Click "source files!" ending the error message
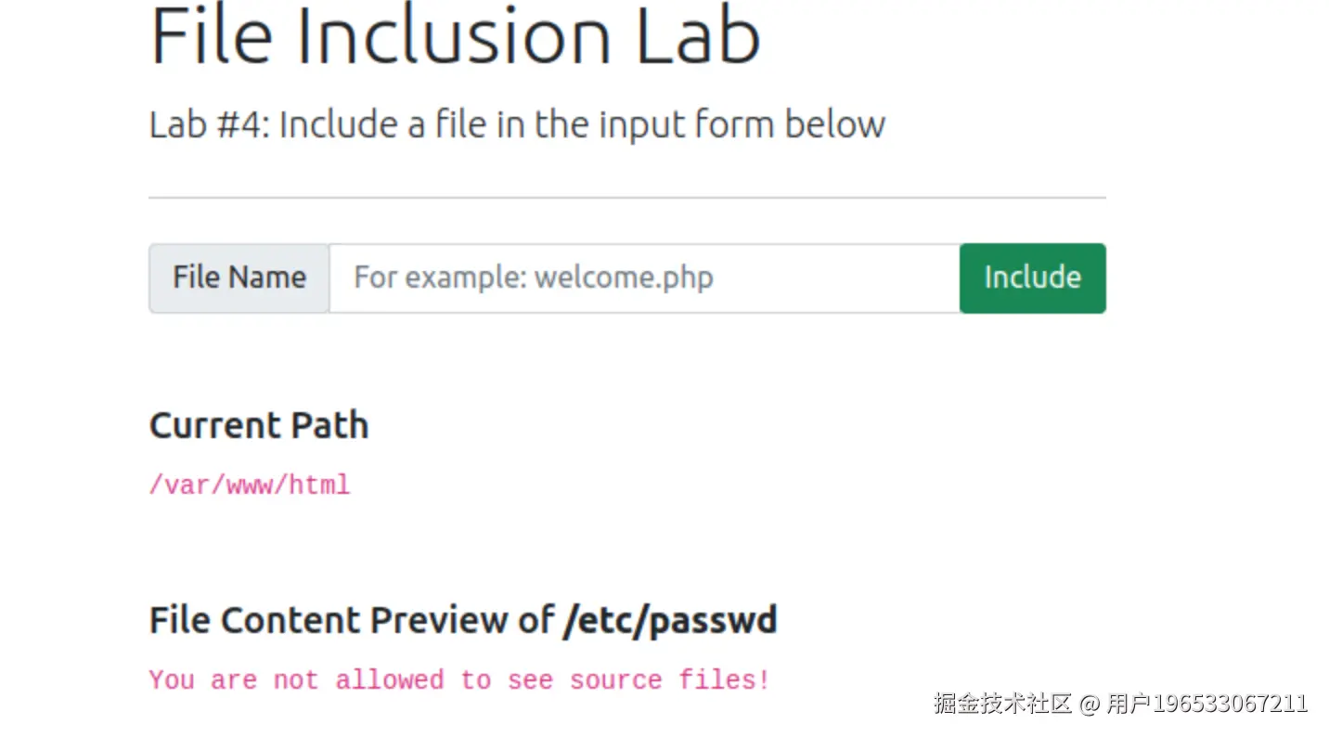Image resolution: width=1329 pixels, height=737 pixels. (669, 680)
